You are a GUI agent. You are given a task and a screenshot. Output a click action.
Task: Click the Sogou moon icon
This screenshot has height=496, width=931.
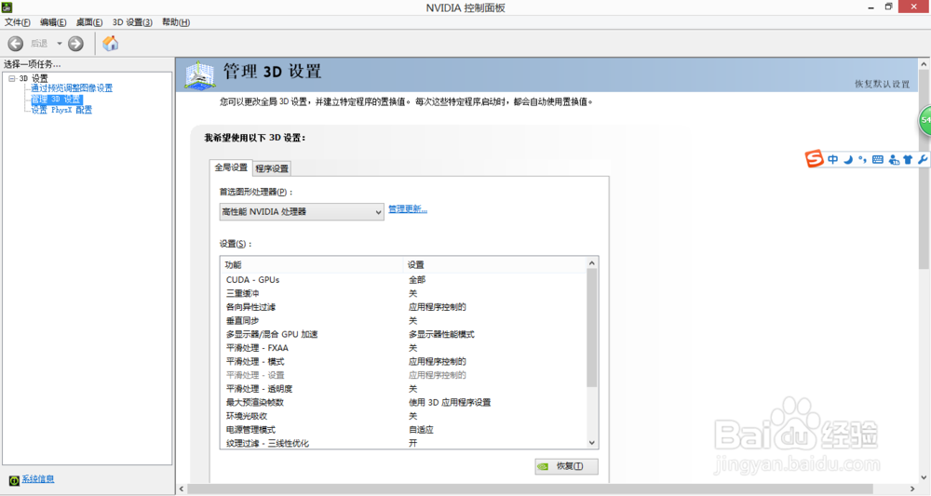(x=848, y=159)
